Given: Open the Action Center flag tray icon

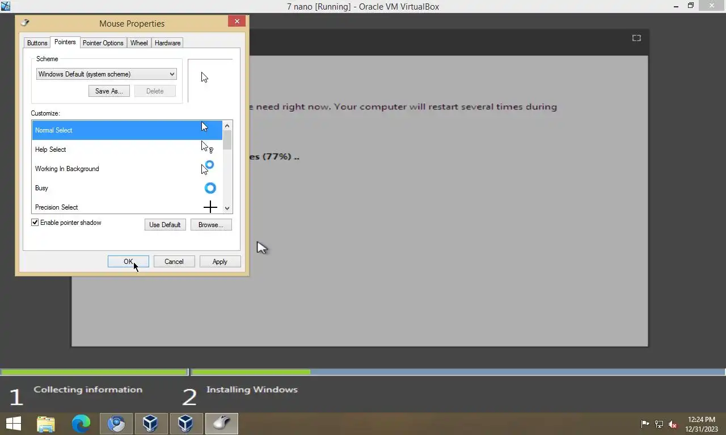Looking at the screenshot, I should (645, 424).
